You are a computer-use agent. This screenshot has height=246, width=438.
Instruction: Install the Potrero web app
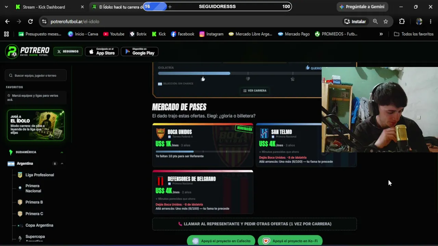point(355,22)
